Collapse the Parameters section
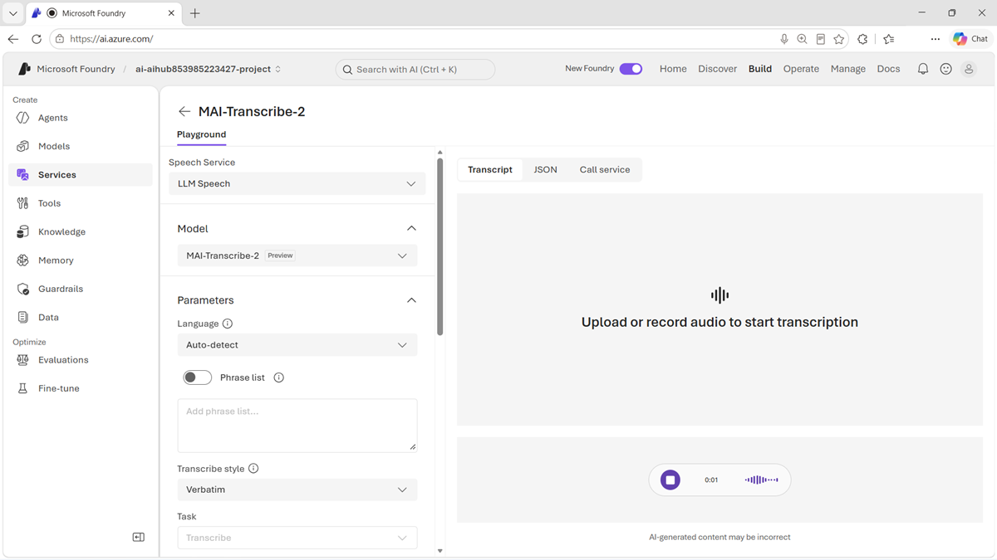This screenshot has width=997, height=560. click(411, 300)
